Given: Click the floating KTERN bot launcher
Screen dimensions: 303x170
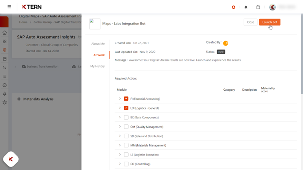Looking at the screenshot, I should pyautogui.click(x=11, y=159).
